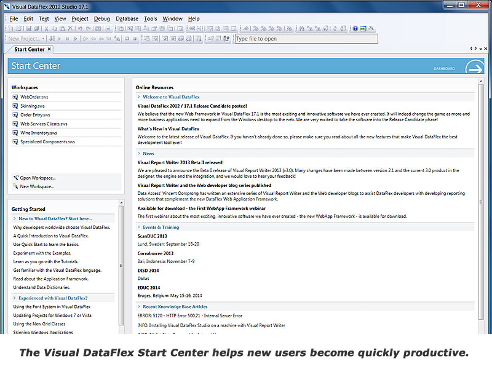Click the Run play icon in debug toolbar
492x369 pixels.
59,39
